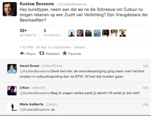The width and height of the screenshot is (151, 116).
Task: Click the Retweet arrows icon
Action: pyautogui.click(x=42, y=53)
